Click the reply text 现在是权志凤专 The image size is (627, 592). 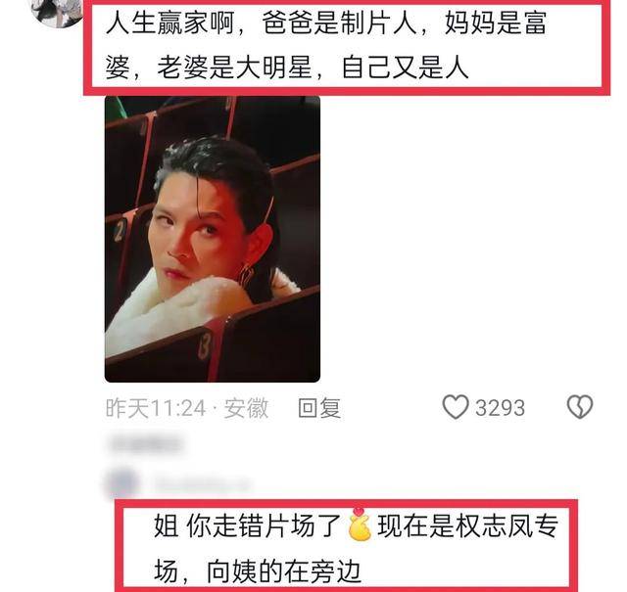pos(467,525)
